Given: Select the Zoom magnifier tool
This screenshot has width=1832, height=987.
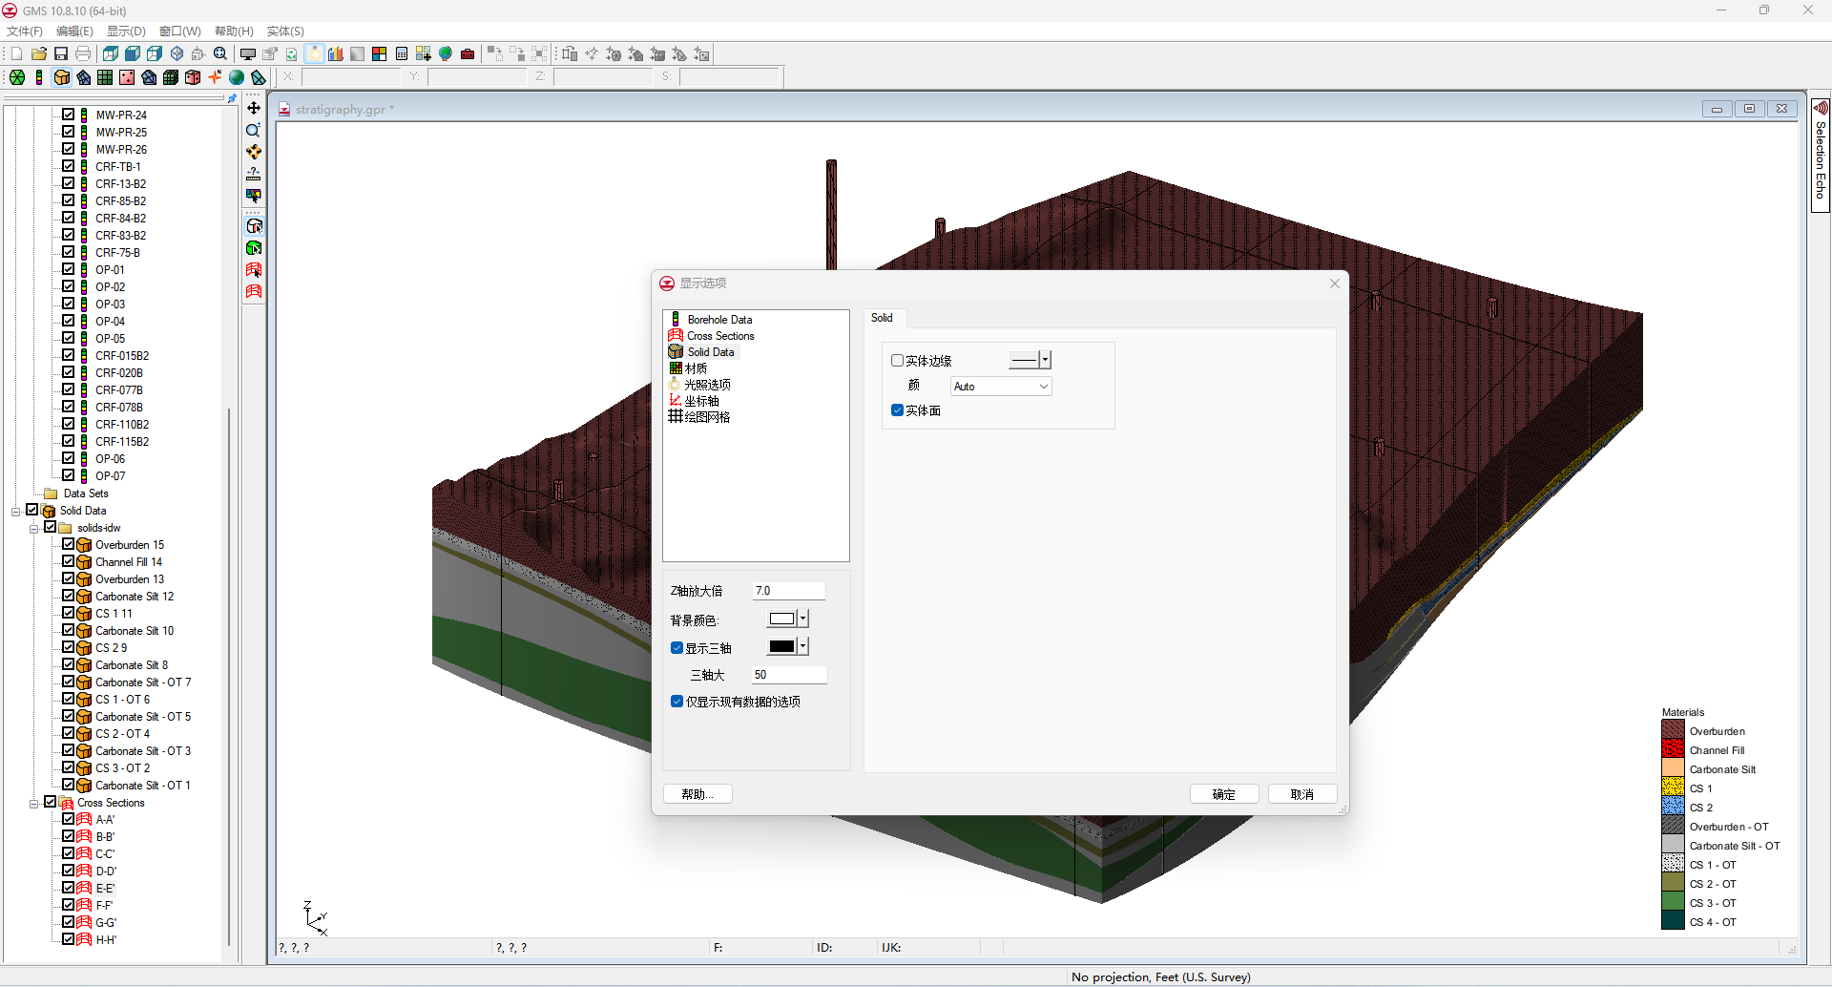Looking at the screenshot, I should pos(254,130).
